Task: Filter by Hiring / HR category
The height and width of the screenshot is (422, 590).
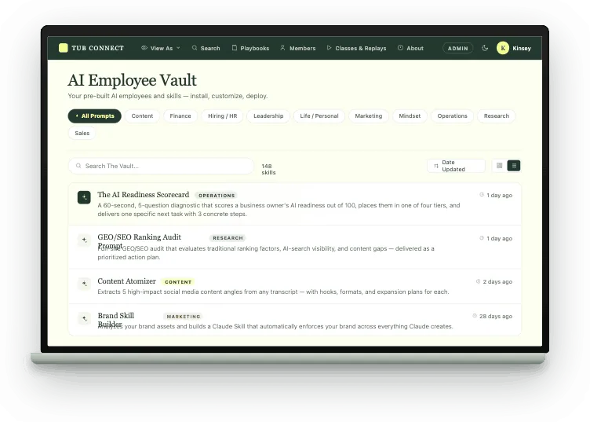Action: tap(222, 116)
